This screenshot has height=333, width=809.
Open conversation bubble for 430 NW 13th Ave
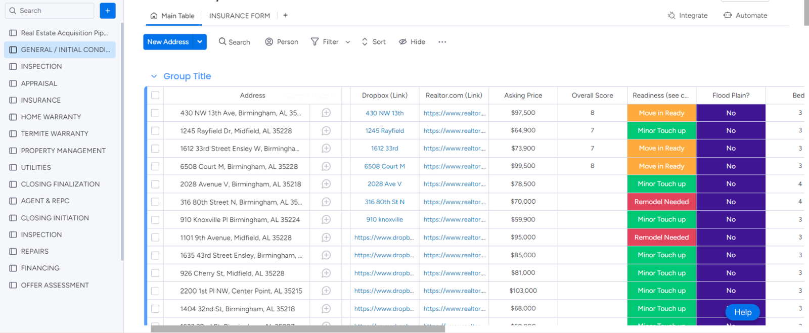tap(326, 113)
